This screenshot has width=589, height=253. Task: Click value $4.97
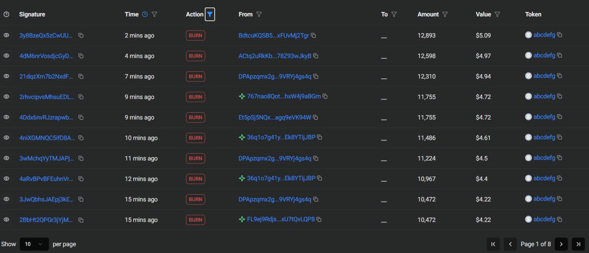coord(483,56)
